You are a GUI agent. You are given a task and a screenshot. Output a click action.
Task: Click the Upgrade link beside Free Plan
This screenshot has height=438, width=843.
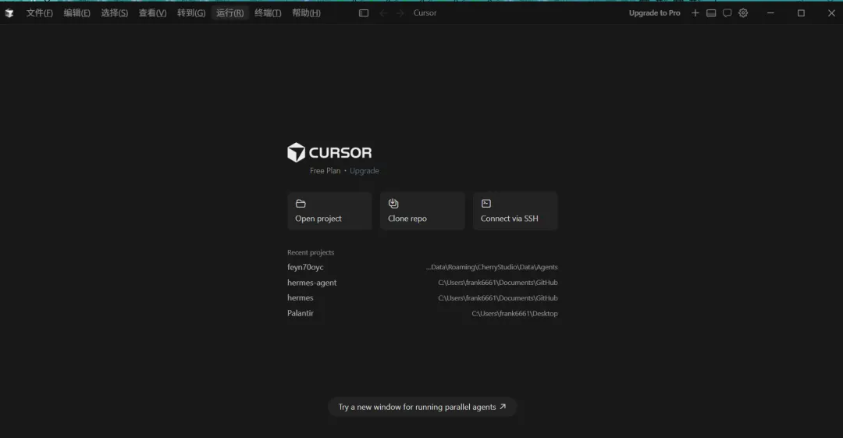365,170
